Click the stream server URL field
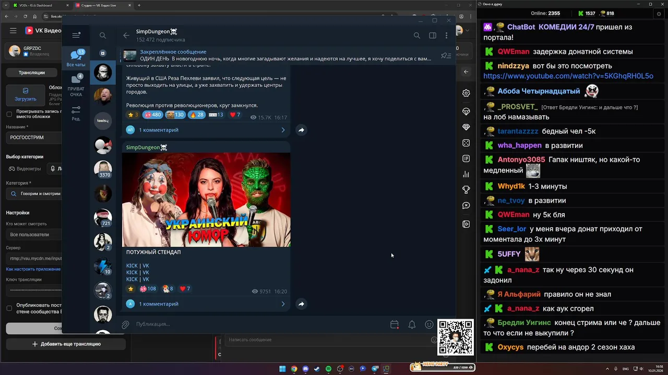Screen dimensions: 668x375 [34, 258]
